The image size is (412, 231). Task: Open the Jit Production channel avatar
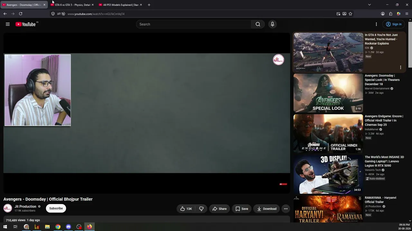(8, 208)
